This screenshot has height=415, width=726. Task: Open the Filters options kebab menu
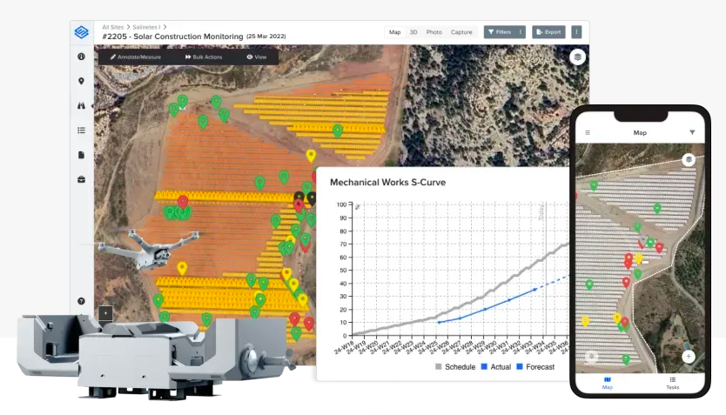[x=521, y=32]
